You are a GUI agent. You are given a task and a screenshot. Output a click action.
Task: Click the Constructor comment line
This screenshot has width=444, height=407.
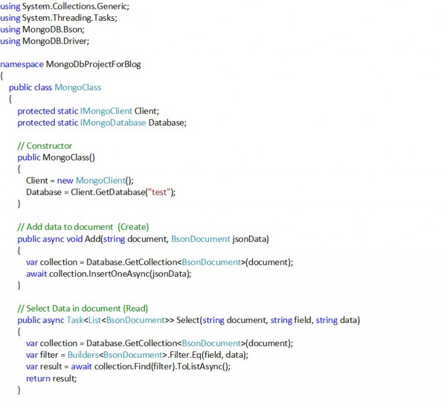(x=45, y=145)
